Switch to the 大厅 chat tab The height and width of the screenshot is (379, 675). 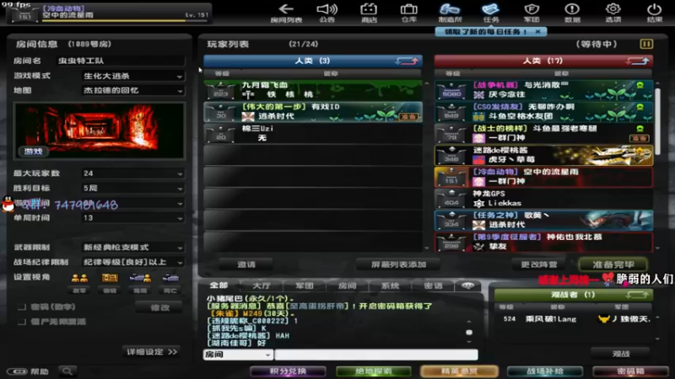(262, 286)
